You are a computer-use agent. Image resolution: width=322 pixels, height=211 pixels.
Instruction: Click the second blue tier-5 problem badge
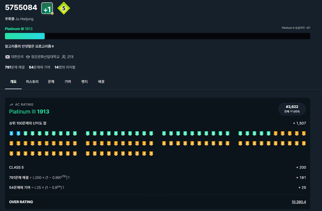[x=18, y=133]
